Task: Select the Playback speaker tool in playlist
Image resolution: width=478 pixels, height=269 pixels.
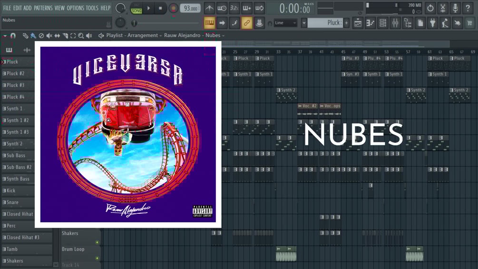Action: coord(89,36)
